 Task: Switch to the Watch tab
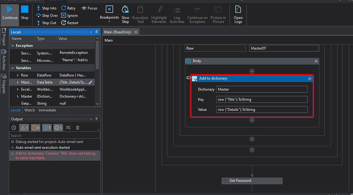[30, 110]
